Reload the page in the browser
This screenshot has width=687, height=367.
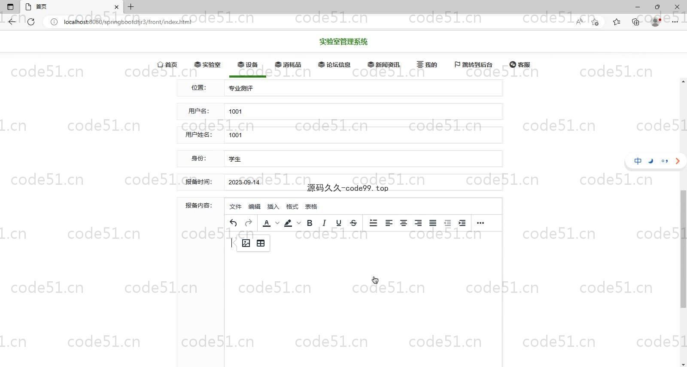tap(31, 22)
